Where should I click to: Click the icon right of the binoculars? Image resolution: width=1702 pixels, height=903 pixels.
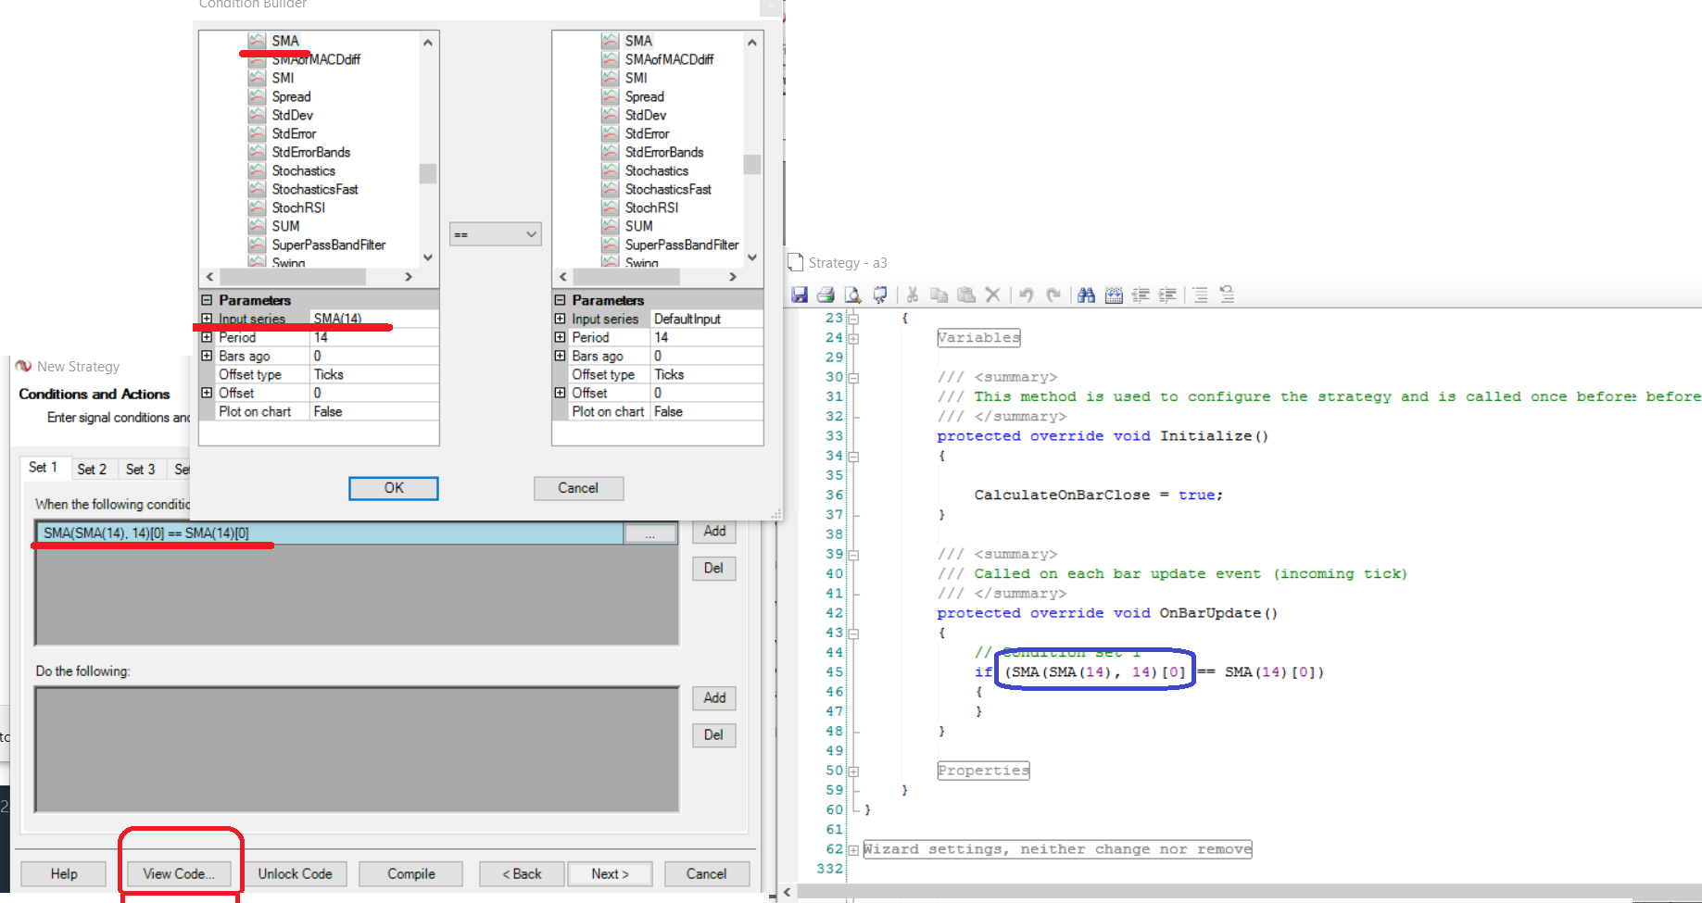click(1114, 295)
